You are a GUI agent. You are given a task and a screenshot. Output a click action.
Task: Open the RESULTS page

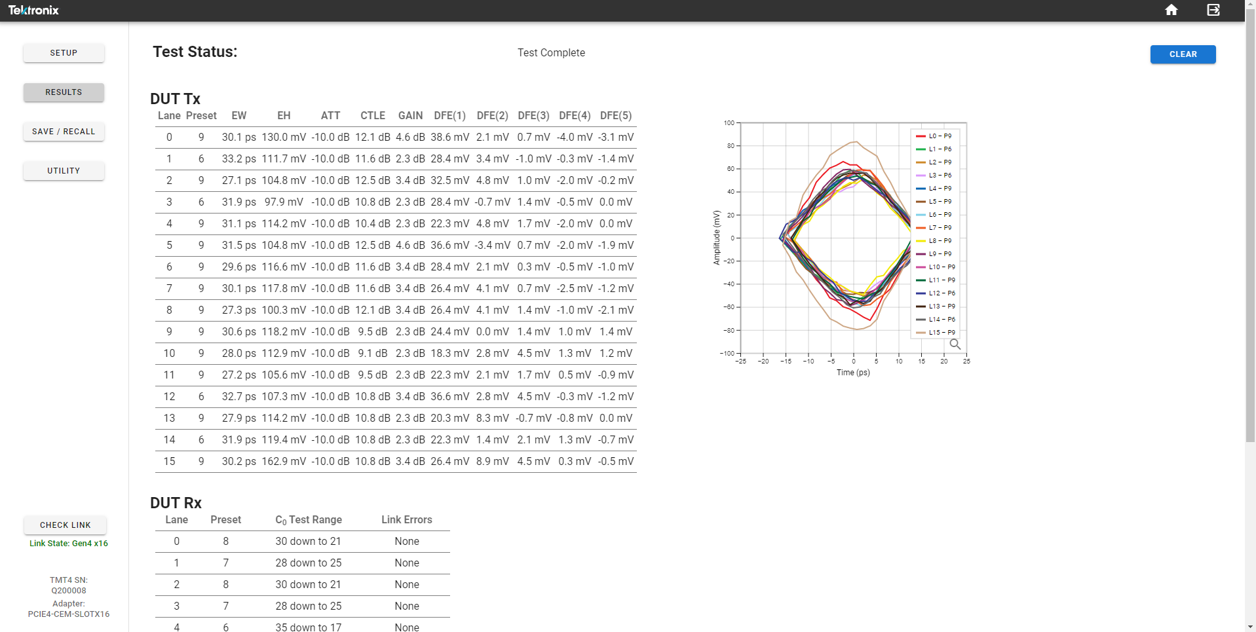click(x=64, y=92)
